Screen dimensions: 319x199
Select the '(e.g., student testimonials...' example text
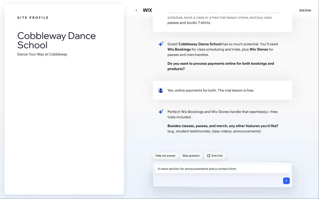pyautogui.click(x=214, y=131)
